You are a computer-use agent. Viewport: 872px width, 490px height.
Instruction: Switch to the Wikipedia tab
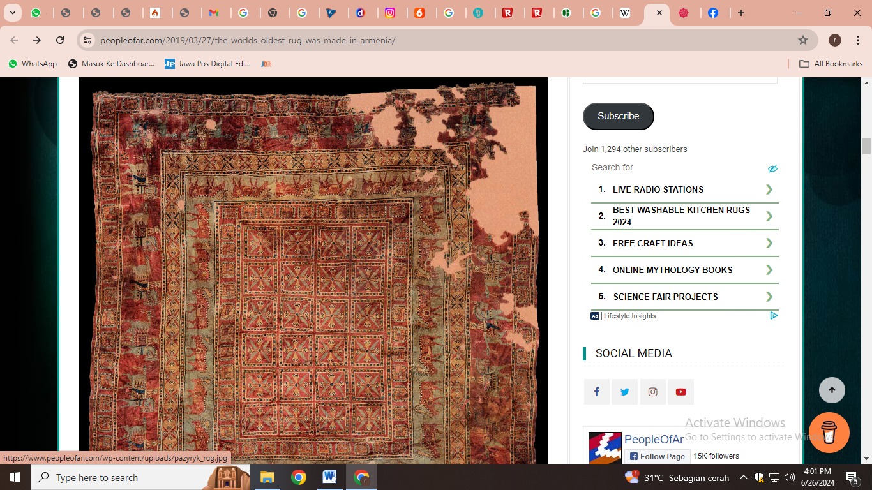point(626,13)
